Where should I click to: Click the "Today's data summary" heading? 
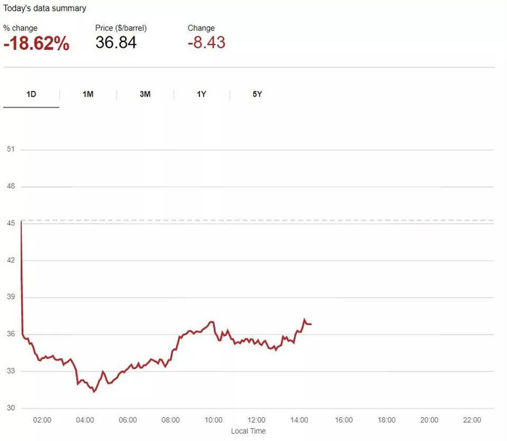(x=45, y=9)
